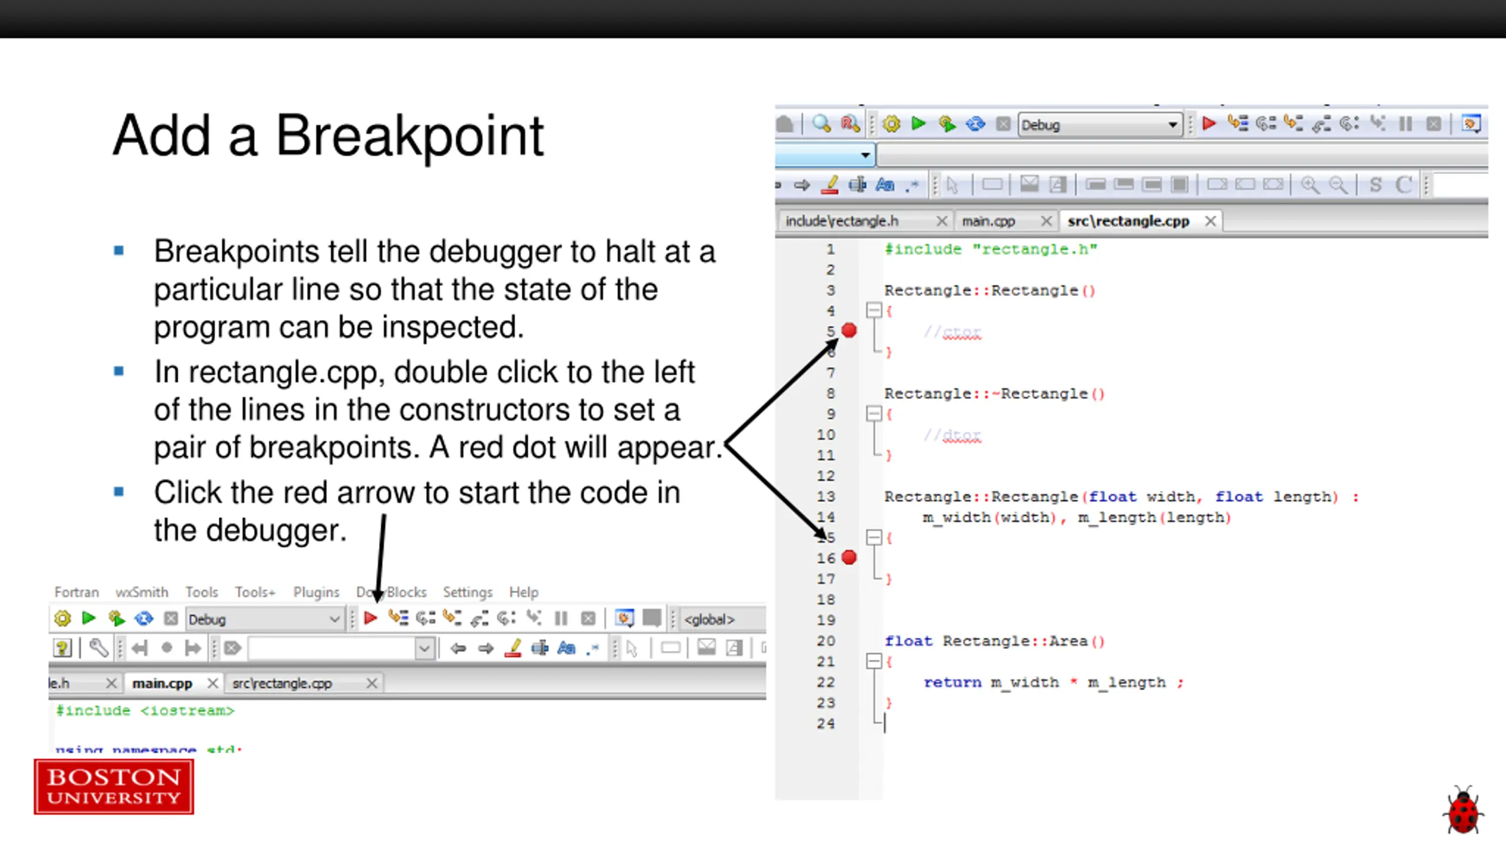Click Build and run icon in the main.cpp screenshot

click(x=116, y=618)
